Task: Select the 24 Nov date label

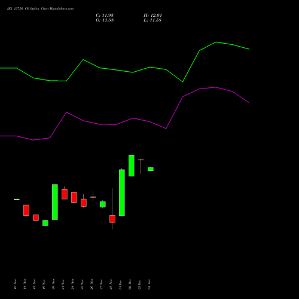Action: tap(72, 284)
